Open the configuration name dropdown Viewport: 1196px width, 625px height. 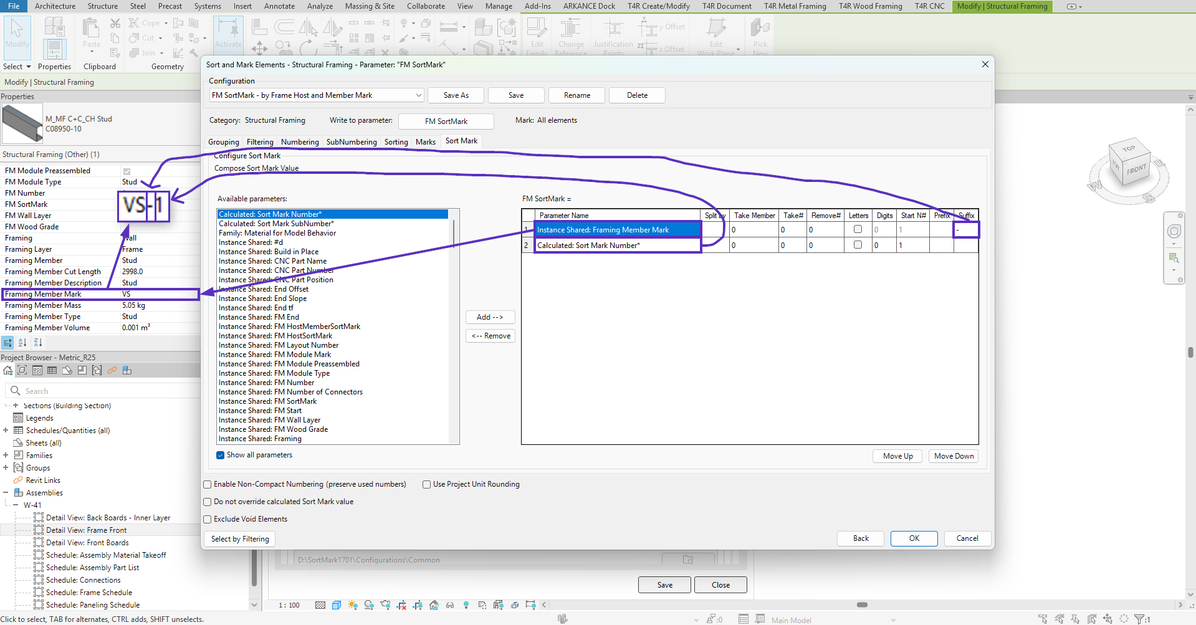pyautogui.click(x=418, y=95)
